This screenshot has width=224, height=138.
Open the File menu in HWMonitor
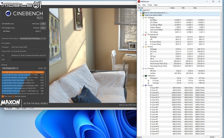tap(139, 5)
